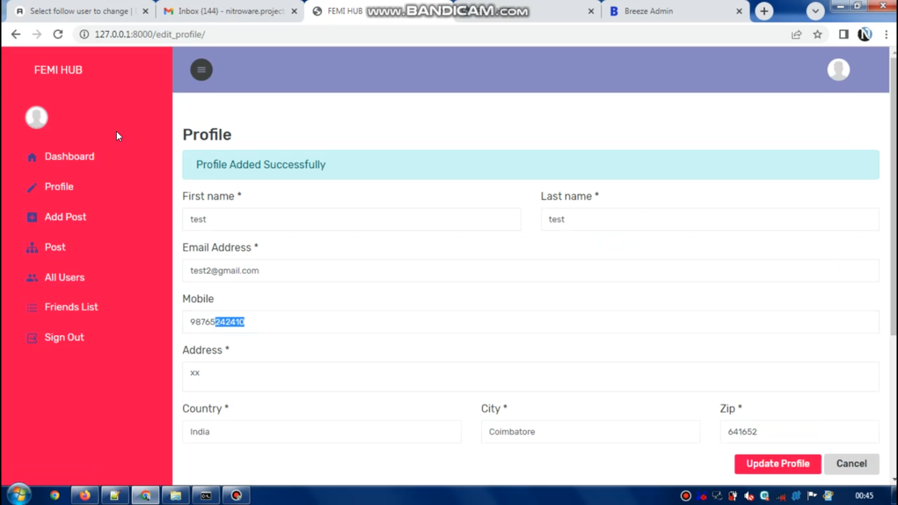Open Firefox from the taskbar
Viewport: 898px width, 505px height.
(x=85, y=495)
